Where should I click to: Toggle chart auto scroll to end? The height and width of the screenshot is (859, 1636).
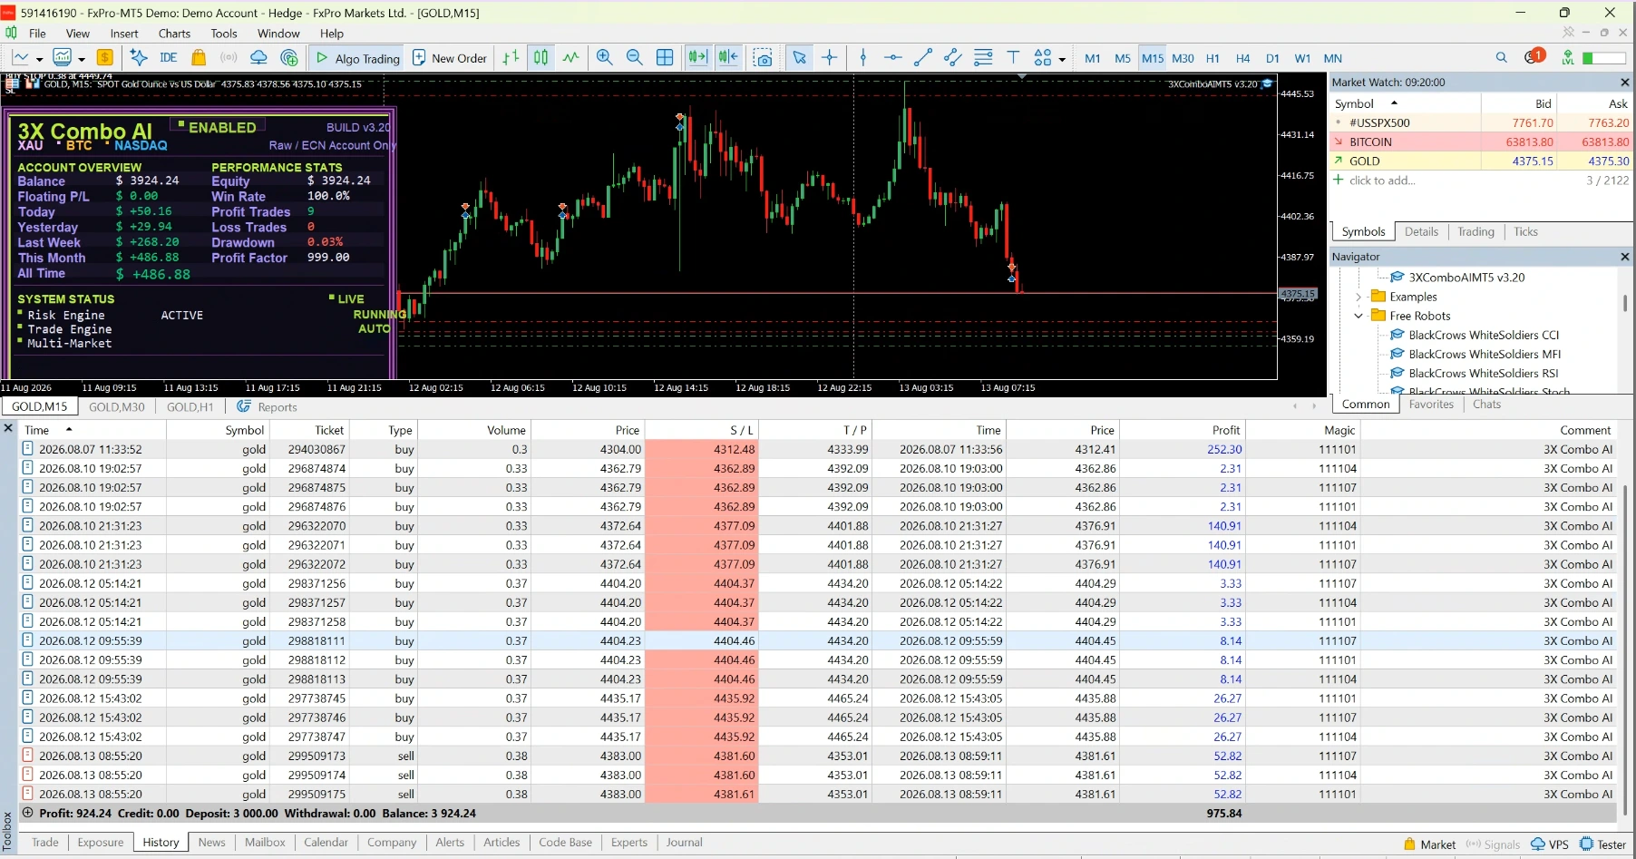697,58
